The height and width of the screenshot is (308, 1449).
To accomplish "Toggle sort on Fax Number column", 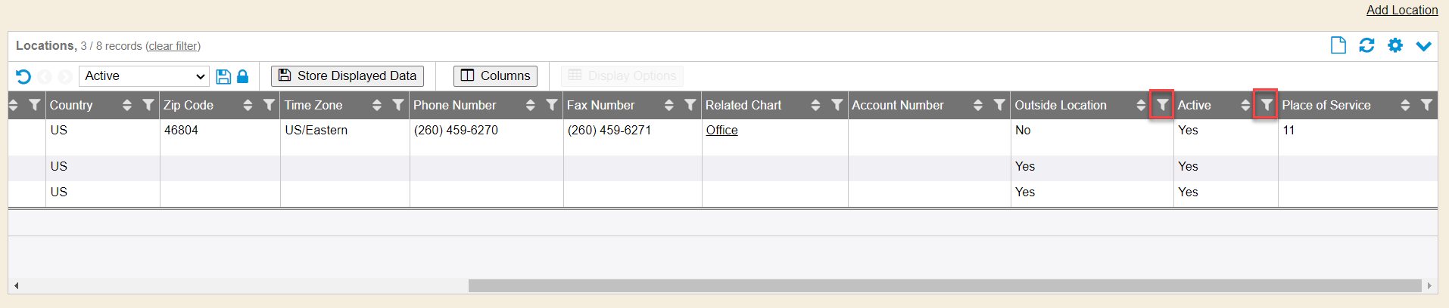I will (668, 105).
